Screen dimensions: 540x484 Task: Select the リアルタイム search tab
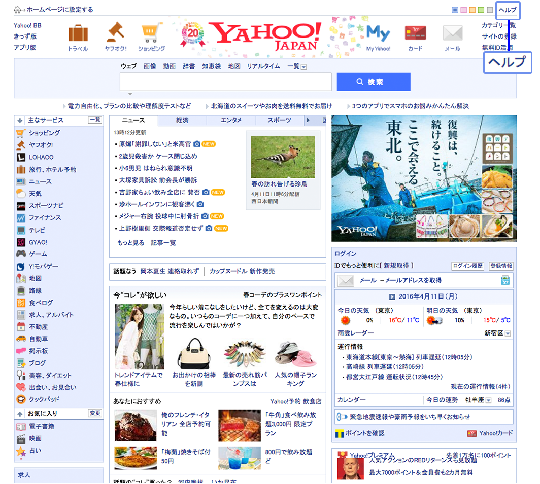[x=263, y=66]
